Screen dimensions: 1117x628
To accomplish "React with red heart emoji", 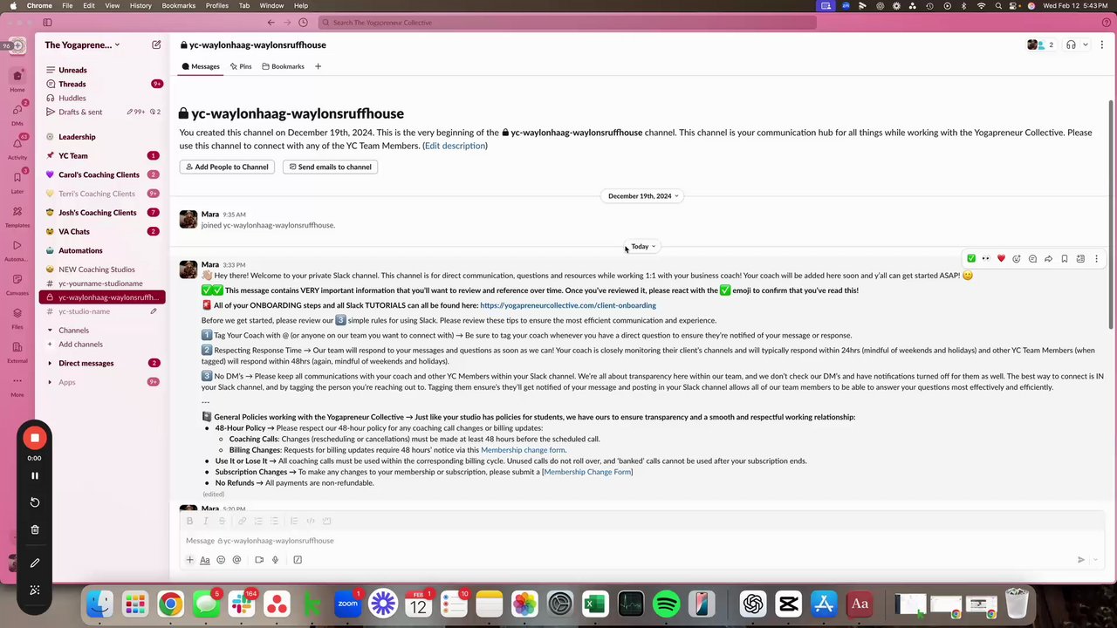I will (x=1001, y=258).
